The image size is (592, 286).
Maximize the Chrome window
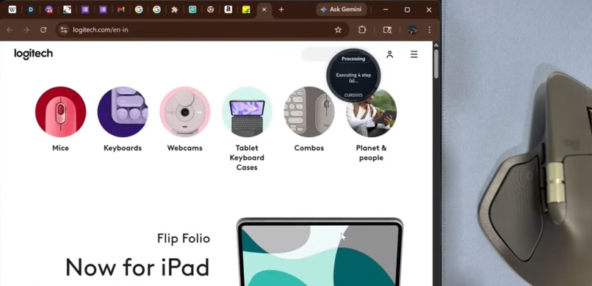[x=407, y=10]
